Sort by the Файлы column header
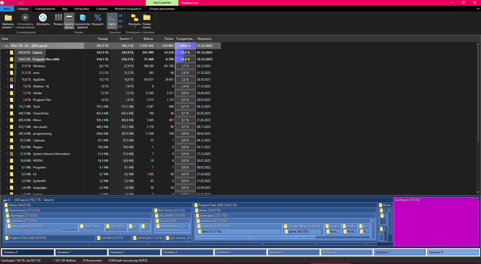The width and height of the screenshot is (481, 264). coord(145,39)
